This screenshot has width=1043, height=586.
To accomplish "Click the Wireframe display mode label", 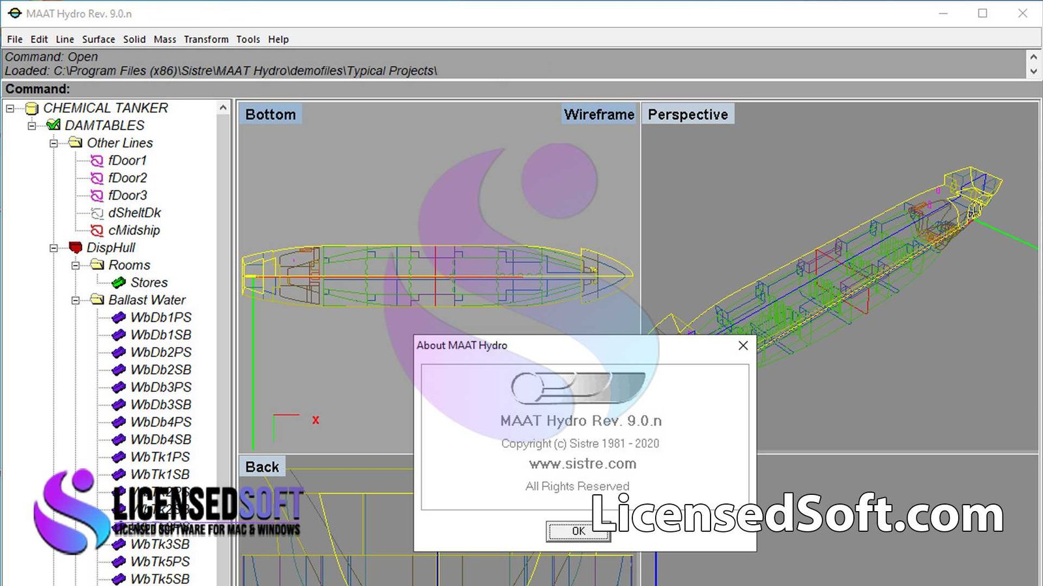I will 598,115.
